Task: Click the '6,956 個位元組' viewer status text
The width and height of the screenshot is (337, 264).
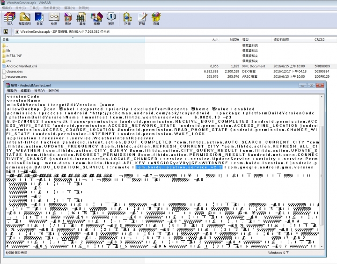Action: pos(16,253)
